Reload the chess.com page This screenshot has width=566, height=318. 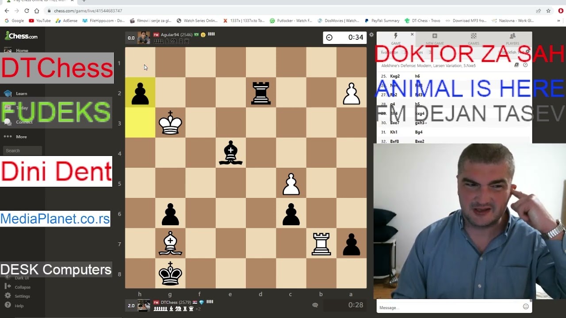point(27,11)
